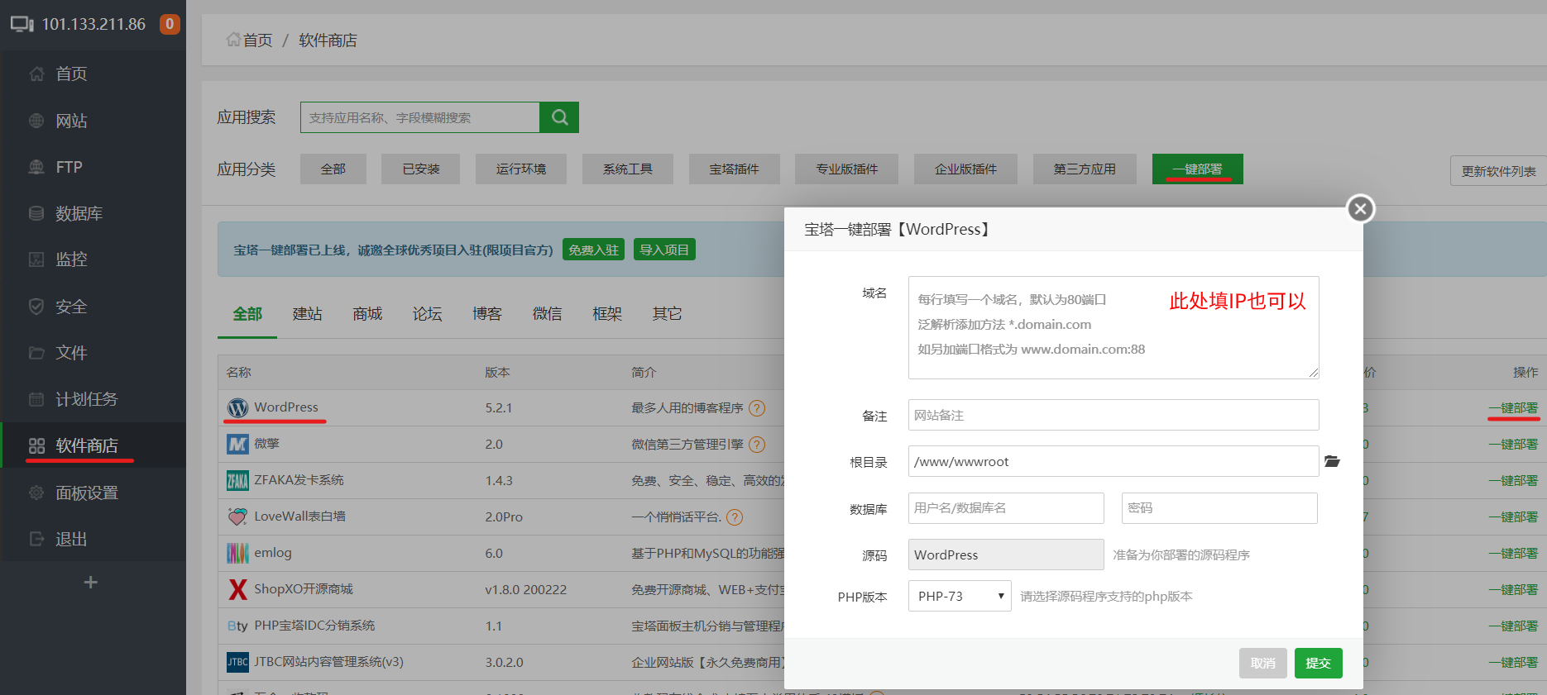Click help icon next to WordPress description
1547x695 pixels.
tap(756, 408)
